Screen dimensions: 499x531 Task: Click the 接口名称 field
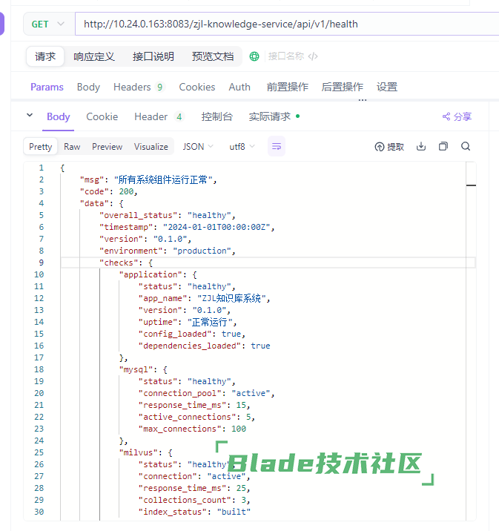pyautogui.click(x=286, y=56)
